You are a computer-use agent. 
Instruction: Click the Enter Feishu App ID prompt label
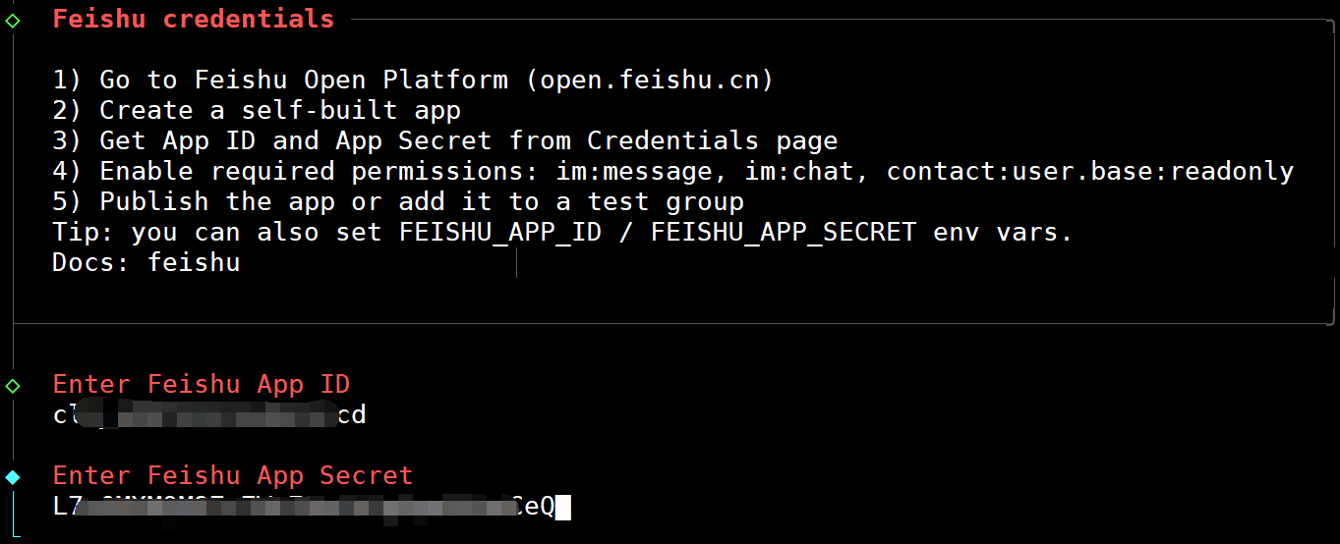pyautogui.click(x=202, y=384)
